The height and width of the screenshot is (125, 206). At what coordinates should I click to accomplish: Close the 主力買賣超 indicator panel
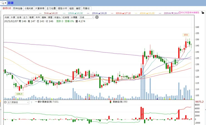[x=5, y=102]
